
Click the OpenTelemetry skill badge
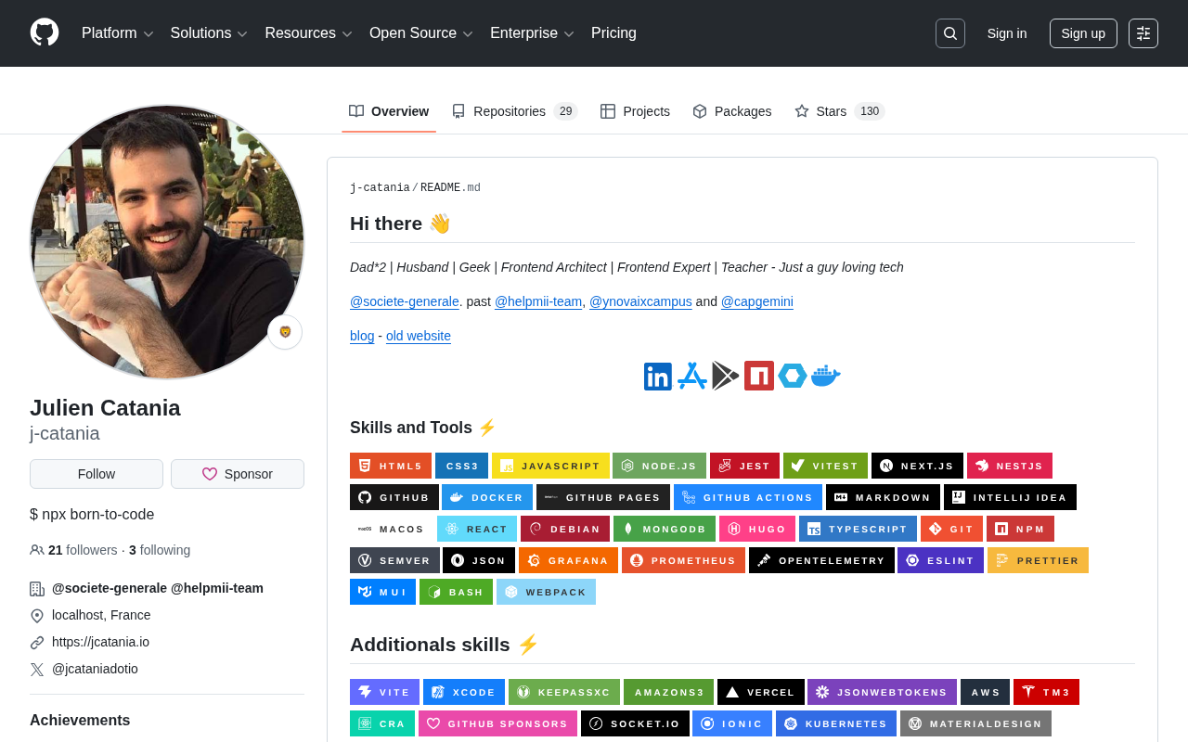[821, 560]
